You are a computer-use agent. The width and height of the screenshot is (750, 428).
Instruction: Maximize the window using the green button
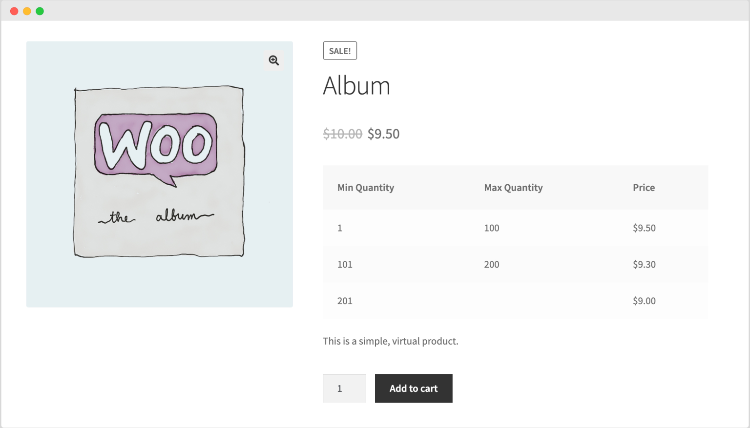40,11
